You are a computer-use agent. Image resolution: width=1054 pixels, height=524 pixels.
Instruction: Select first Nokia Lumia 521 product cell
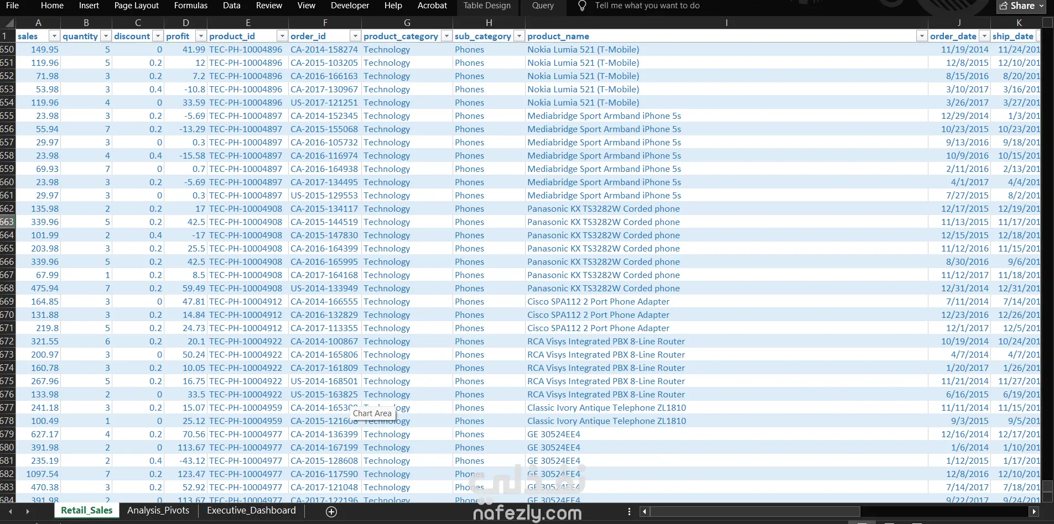pos(726,49)
